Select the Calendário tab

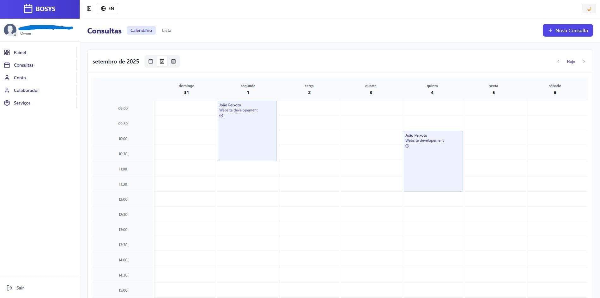click(x=141, y=30)
